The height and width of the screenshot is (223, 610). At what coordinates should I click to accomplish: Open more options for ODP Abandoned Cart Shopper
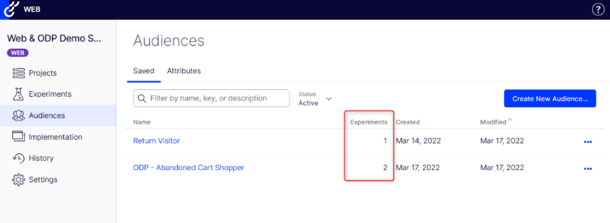click(x=587, y=169)
